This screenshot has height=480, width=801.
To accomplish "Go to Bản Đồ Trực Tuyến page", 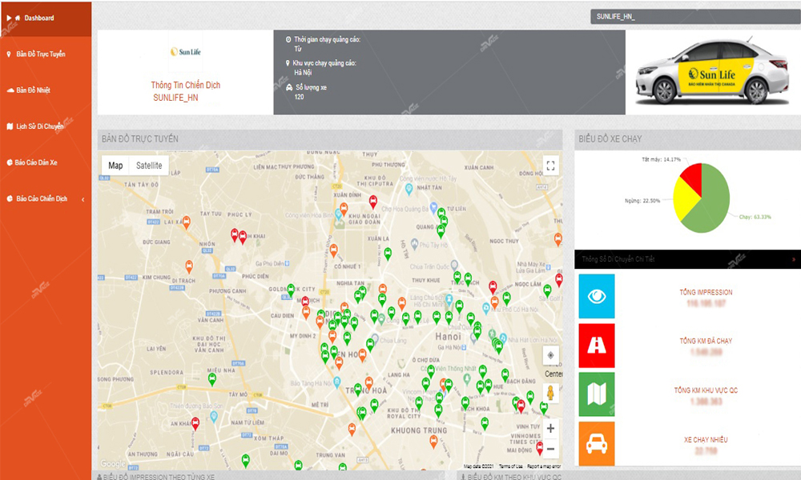I will pyautogui.click(x=40, y=54).
